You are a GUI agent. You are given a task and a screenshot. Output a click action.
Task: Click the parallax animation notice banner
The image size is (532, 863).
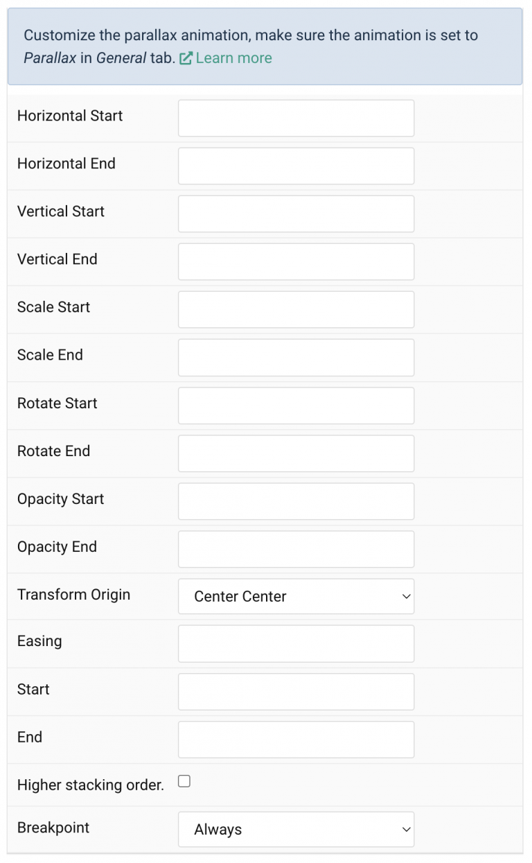pyautogui.click(x=266, y=46)
